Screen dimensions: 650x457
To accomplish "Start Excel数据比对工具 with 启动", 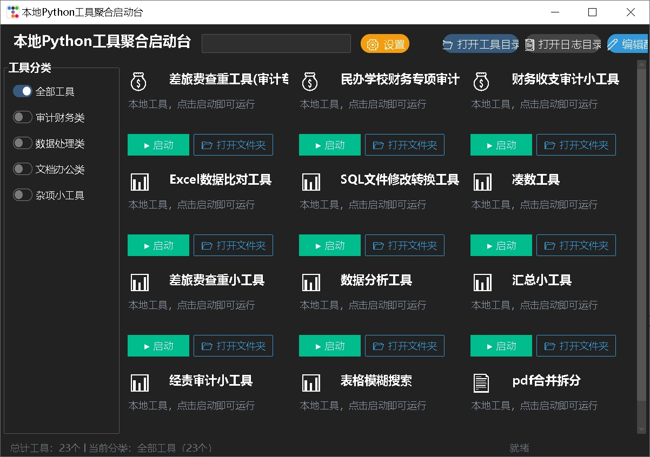I will [158, 245].
